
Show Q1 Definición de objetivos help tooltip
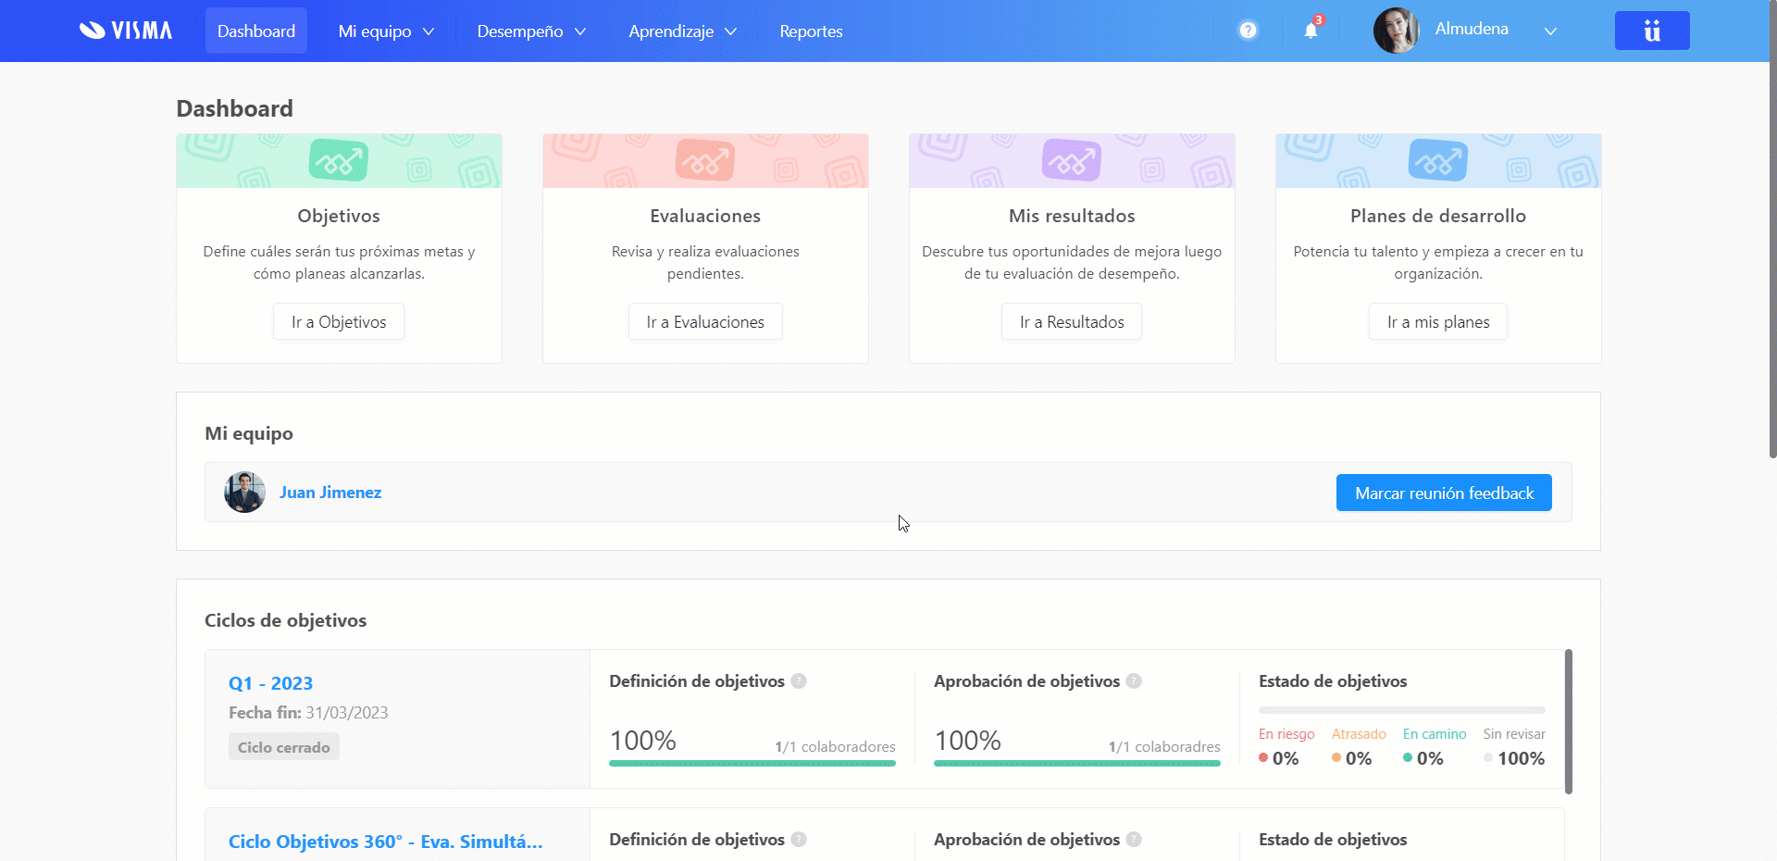click(799, 681)
